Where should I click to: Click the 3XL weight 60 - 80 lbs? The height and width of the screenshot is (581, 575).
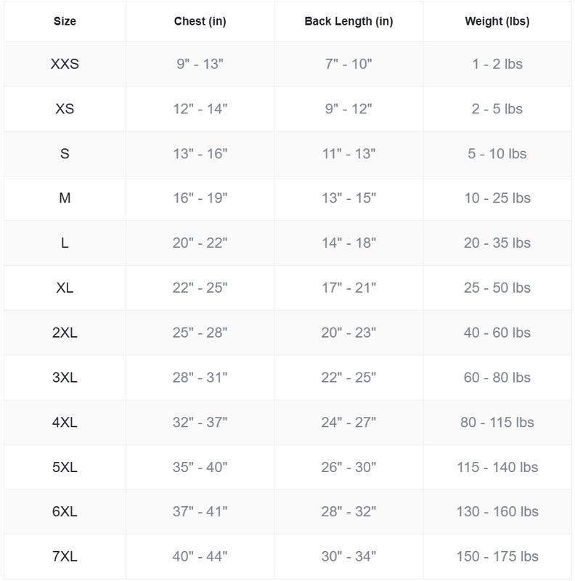click(497, 378)
